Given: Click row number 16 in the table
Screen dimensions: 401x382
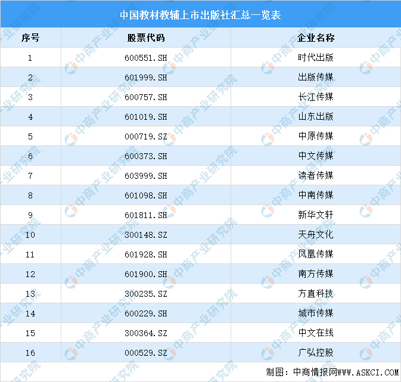Looking at the screenshot, I should click(x=30, y=353).
